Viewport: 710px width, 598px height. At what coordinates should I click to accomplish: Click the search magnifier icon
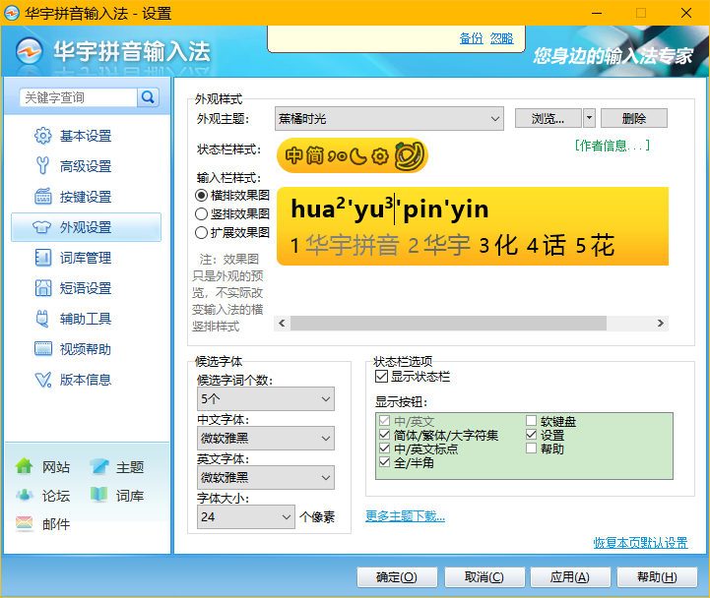tap(149, 97)
